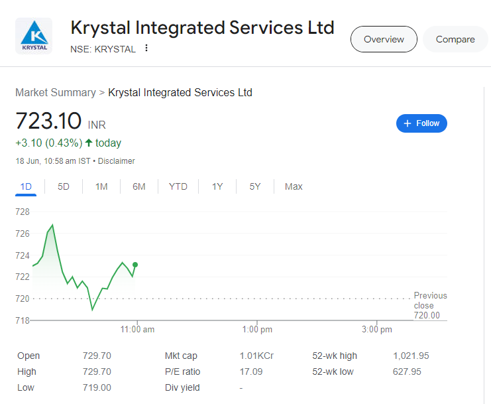The height and width of the screenshot is (404, 491).
Task: Click the 18 Jun, 10:58 am IST timestamp
Action: 53,161
